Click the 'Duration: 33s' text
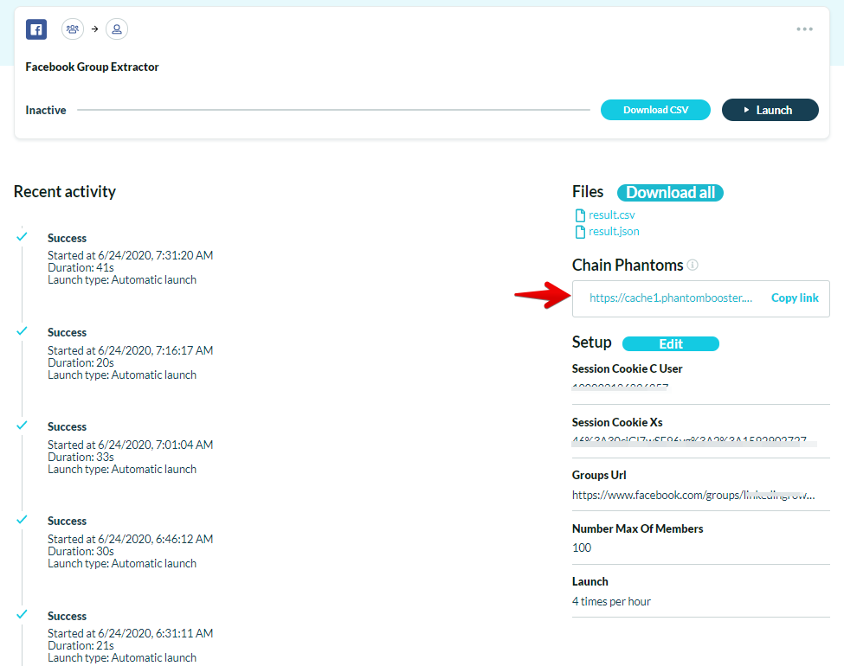The width and height of the screenshot is (844, 666). [x=81, y=457]
